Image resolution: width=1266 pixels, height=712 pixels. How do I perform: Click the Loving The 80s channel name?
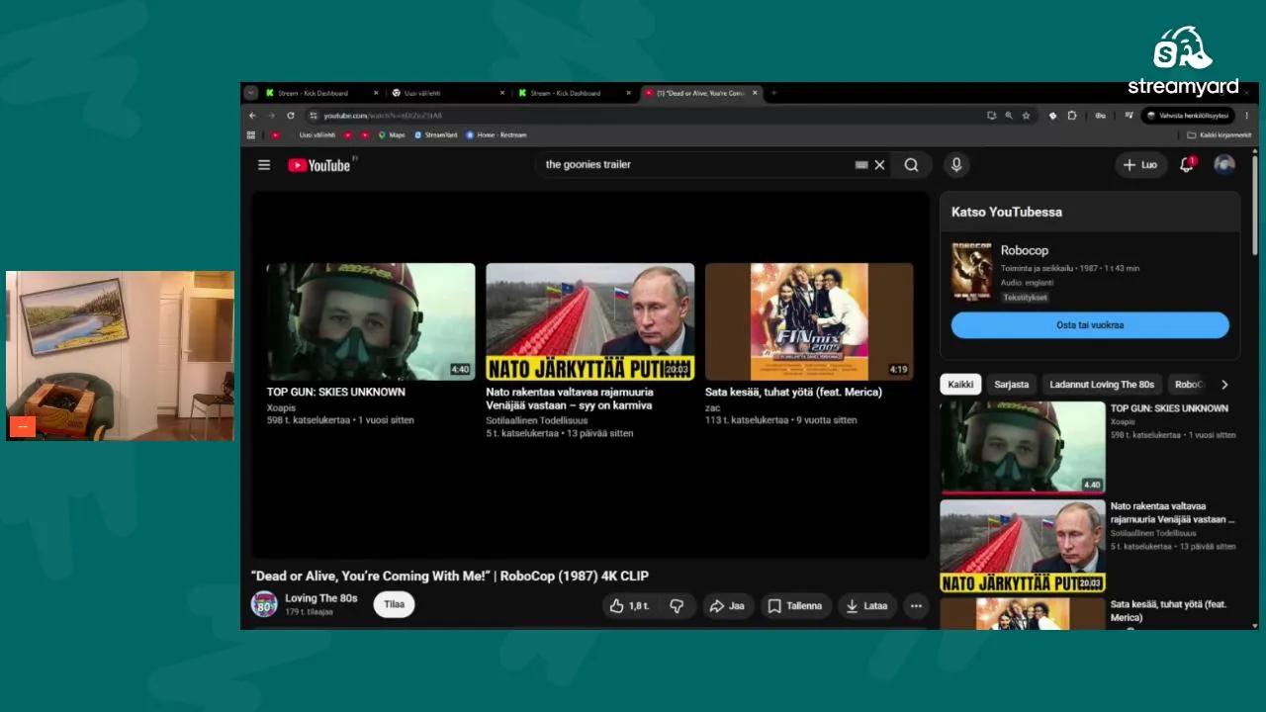[321, 598]
